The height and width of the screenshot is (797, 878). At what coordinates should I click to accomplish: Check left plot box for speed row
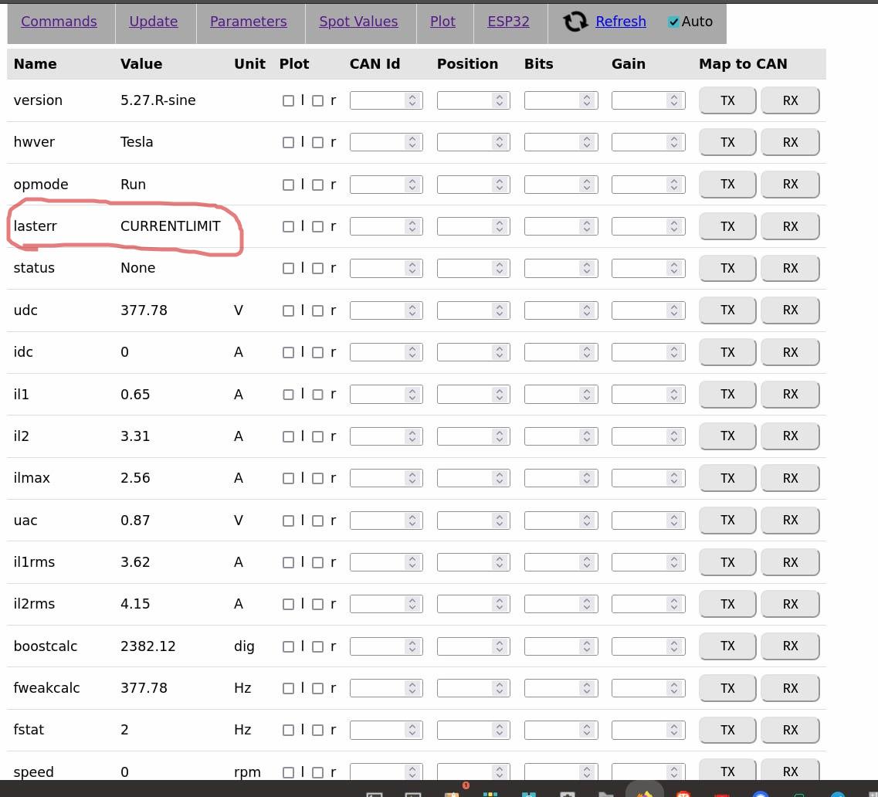(288, 772)
